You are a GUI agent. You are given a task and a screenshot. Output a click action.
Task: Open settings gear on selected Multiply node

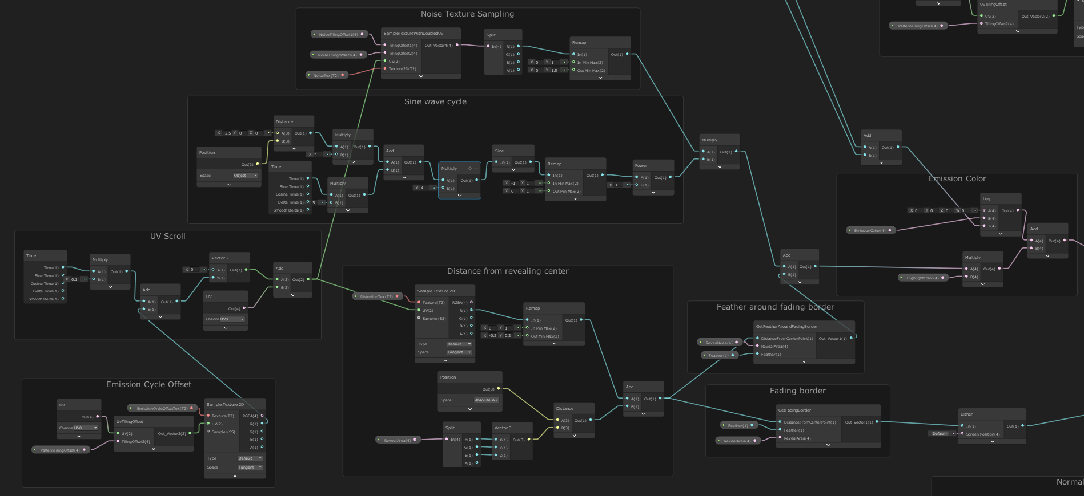[x=470, y=168]
